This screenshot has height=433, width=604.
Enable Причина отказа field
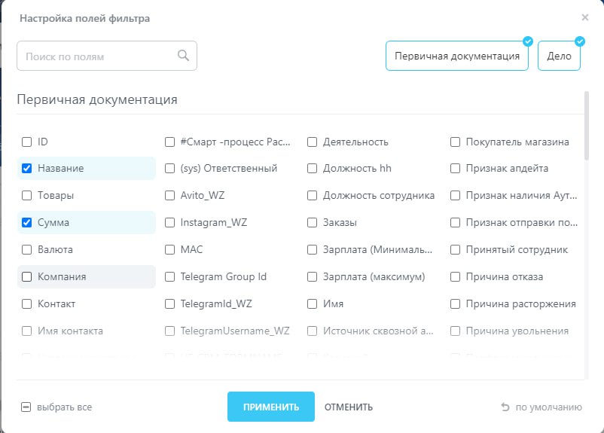[456, 277]
